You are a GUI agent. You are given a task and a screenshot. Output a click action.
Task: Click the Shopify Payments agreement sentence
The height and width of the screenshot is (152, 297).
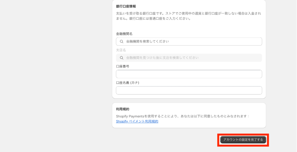coord(183,116)
